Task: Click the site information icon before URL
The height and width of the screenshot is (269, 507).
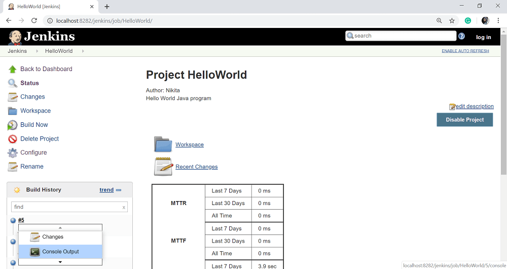Action: [50, 21]
